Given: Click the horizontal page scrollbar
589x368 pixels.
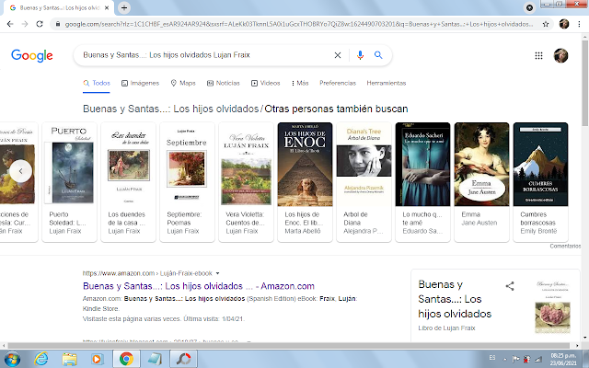Looking at the screenshot, I should pos(288,346).
